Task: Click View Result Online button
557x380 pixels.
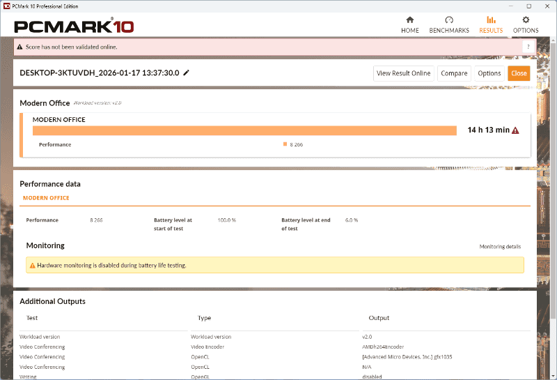Action: 404,73
